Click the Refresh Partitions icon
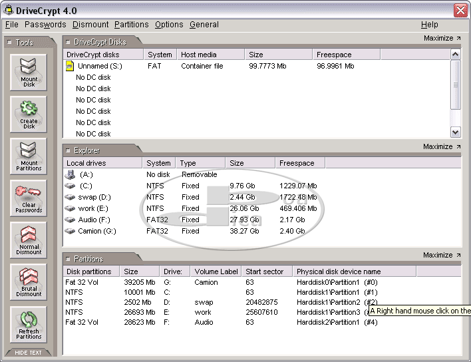 (x=29, y=324)
